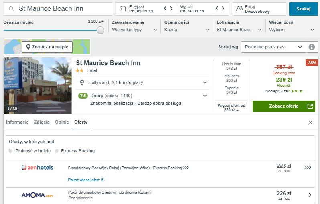Open the AMOMA offer arrow

pyautogui.click(x=310, y=195)
